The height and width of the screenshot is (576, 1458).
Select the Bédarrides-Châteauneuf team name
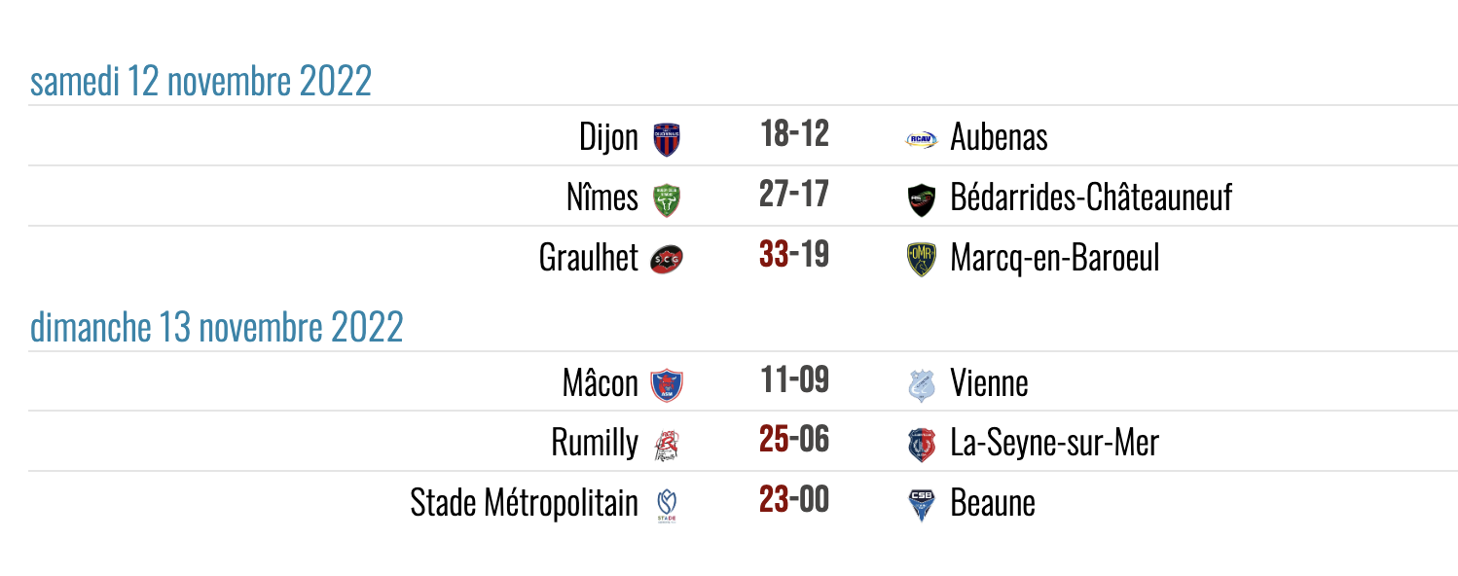[x=1091, y=198]
